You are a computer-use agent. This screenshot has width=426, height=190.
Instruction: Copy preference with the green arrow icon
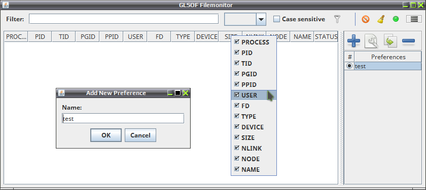[390, 41]
